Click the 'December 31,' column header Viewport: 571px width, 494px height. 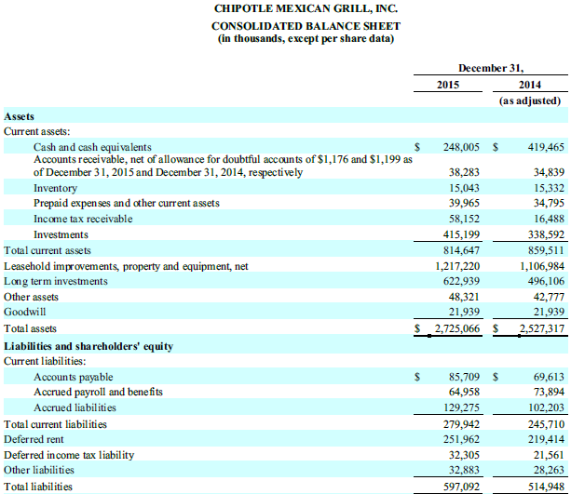tap(491, 68)
